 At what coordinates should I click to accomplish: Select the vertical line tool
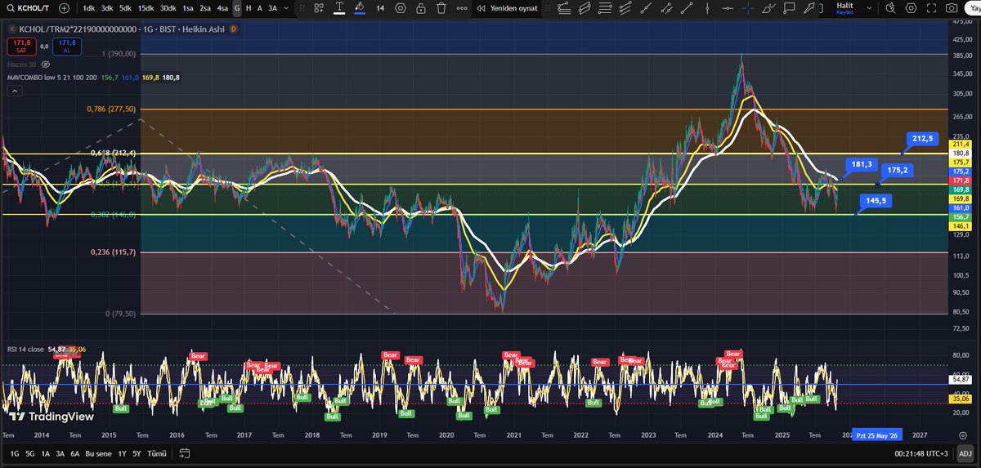point(707,7)
